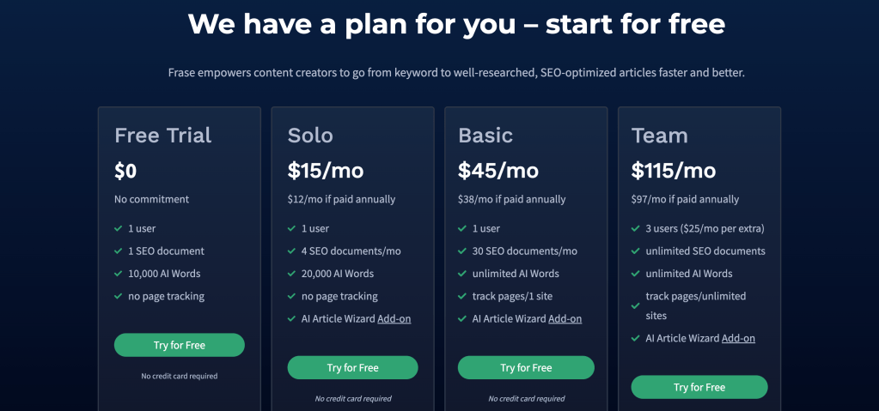879x411 pixels.
Task: Click the page headline text
Action: click(x=456, y=24)
